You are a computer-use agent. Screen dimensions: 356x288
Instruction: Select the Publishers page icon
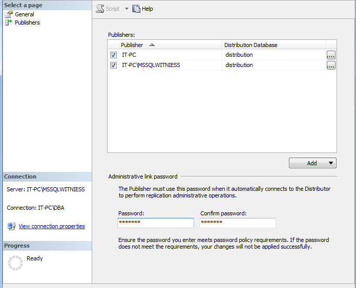(9, 23)
